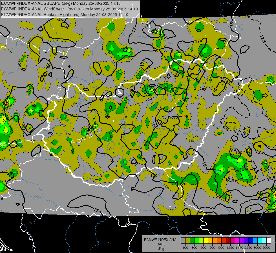Image resolution: width=276 pixels, height=253 pixels.
Task: Select the bright magenta legend swatch
Action: pyautogui.click(x=237, y=241)
